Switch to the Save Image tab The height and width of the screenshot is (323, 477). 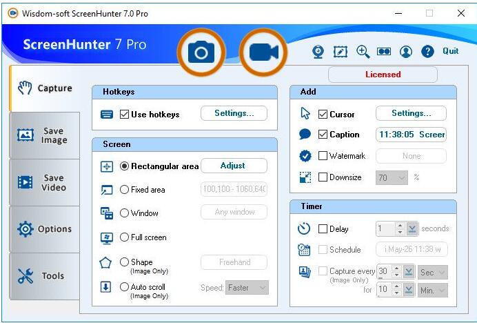pos(45,135)
